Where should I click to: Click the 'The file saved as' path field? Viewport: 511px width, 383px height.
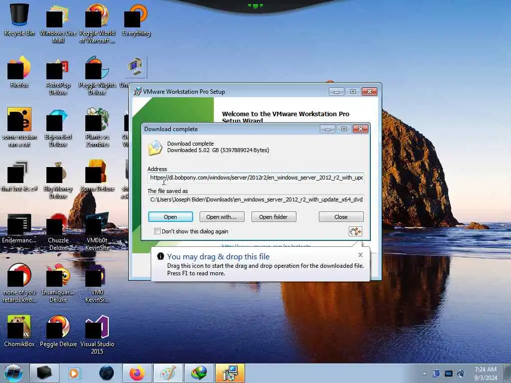[x=256, y=199]
